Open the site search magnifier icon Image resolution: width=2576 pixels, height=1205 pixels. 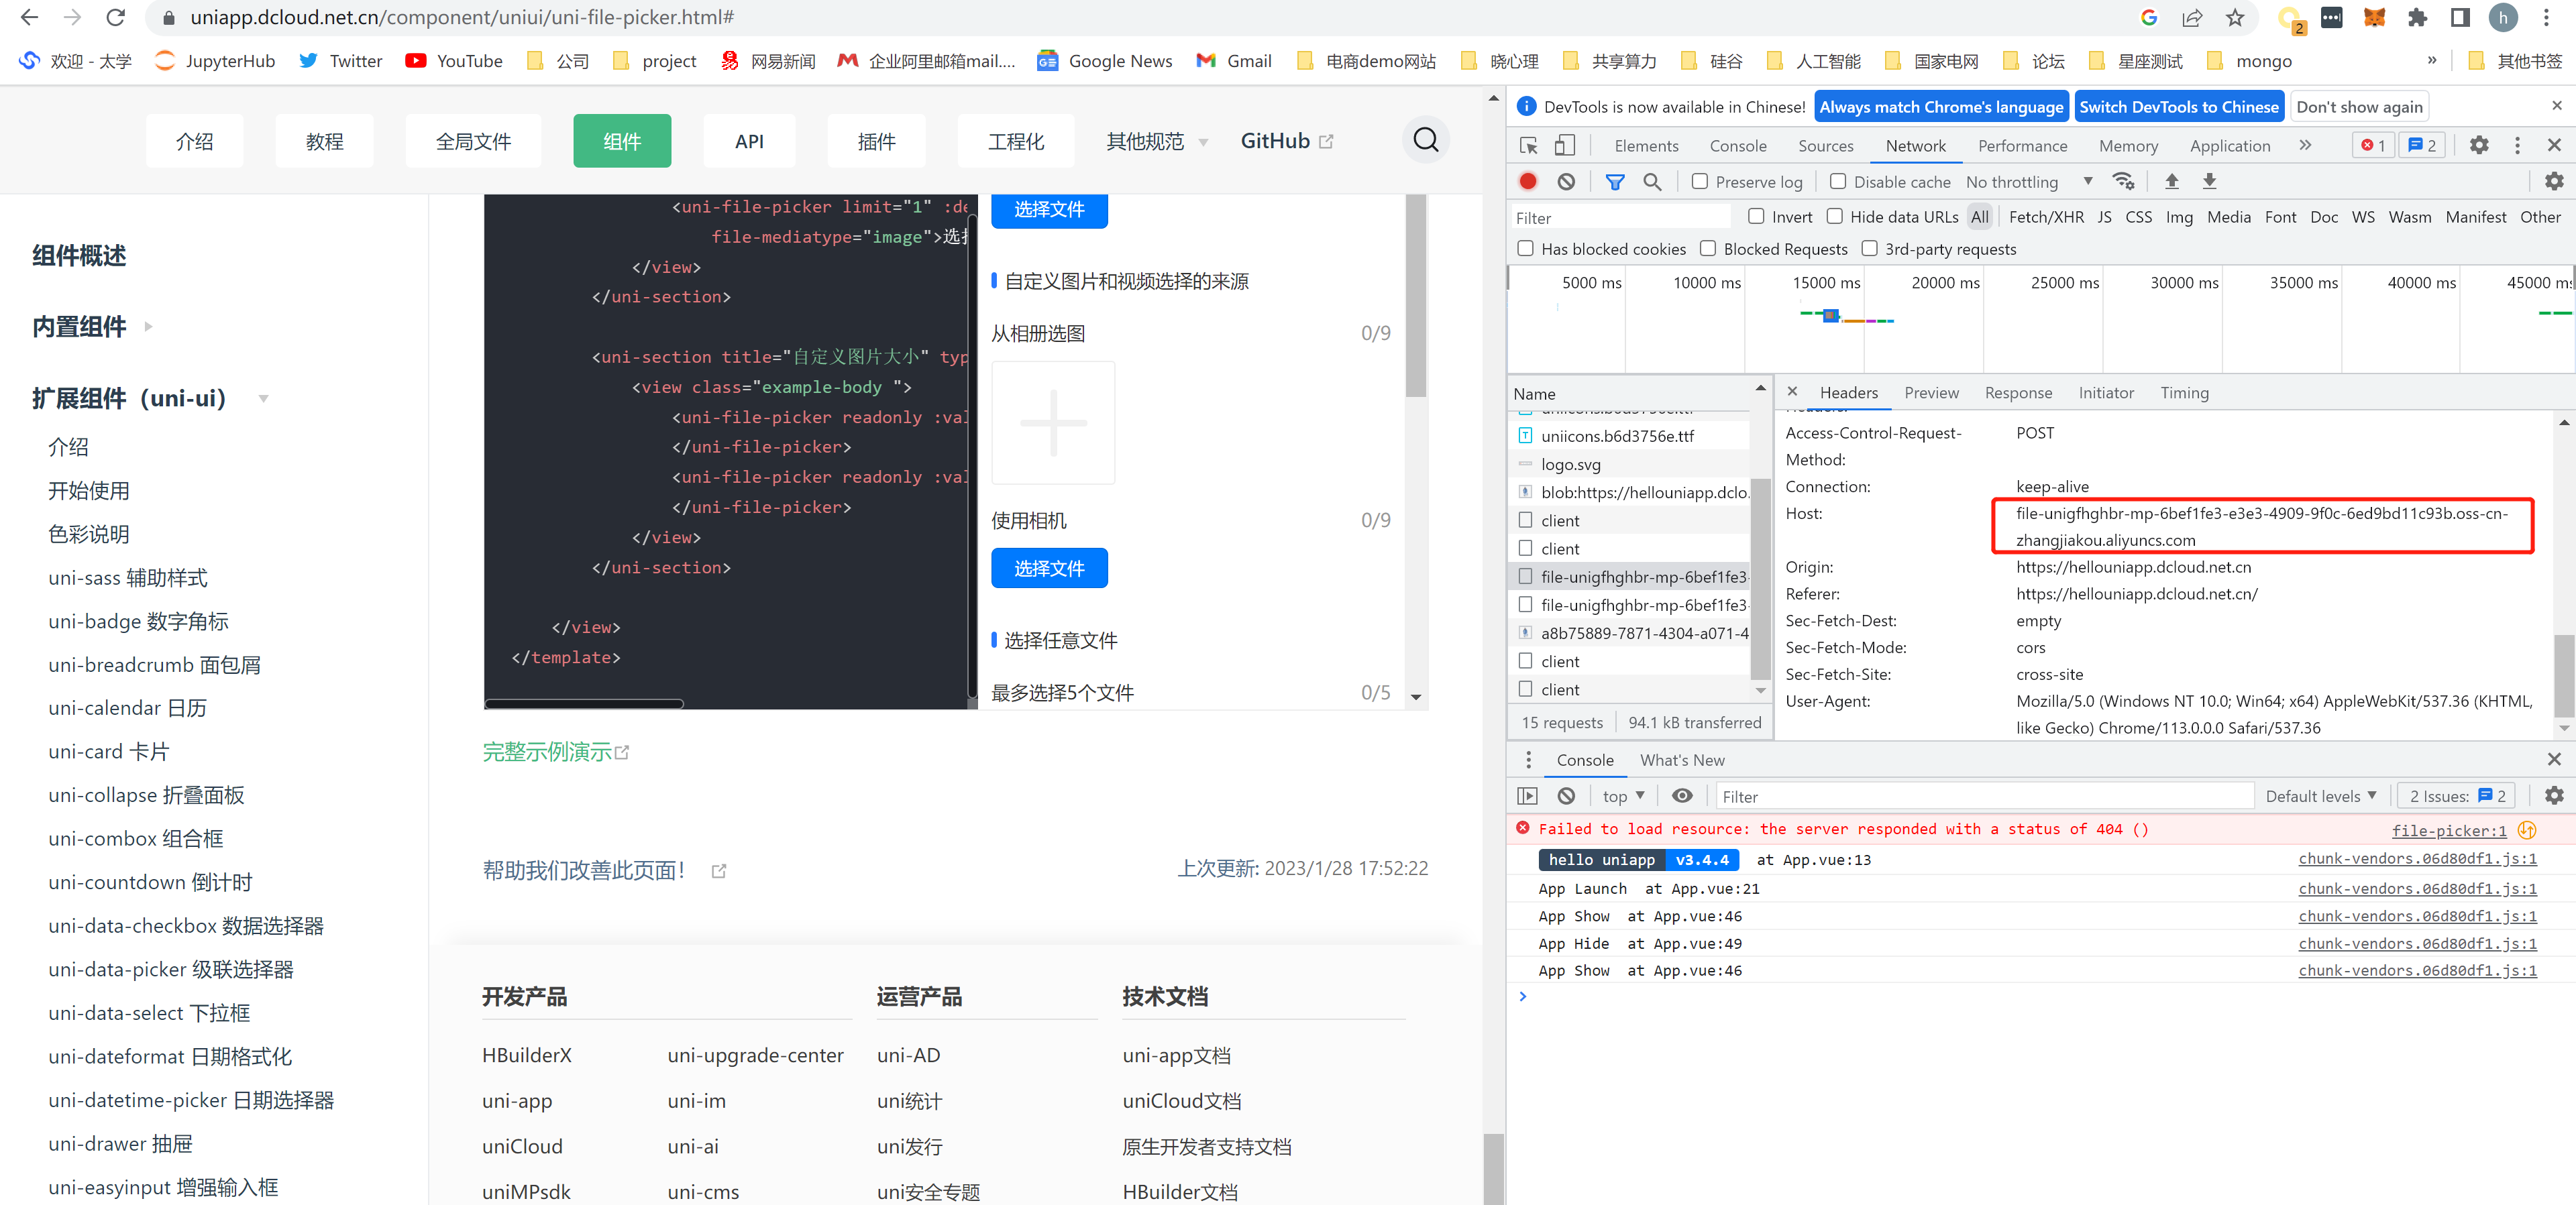[1425, 140]
